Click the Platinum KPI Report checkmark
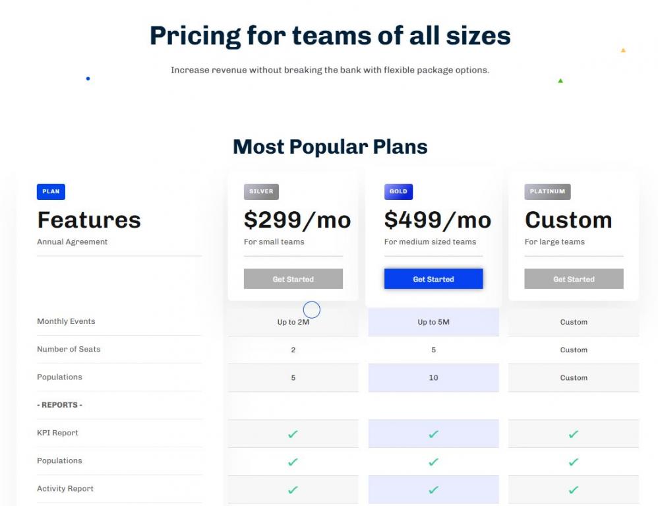Viewport: 658px width, 506px height. tap(574, 434)
